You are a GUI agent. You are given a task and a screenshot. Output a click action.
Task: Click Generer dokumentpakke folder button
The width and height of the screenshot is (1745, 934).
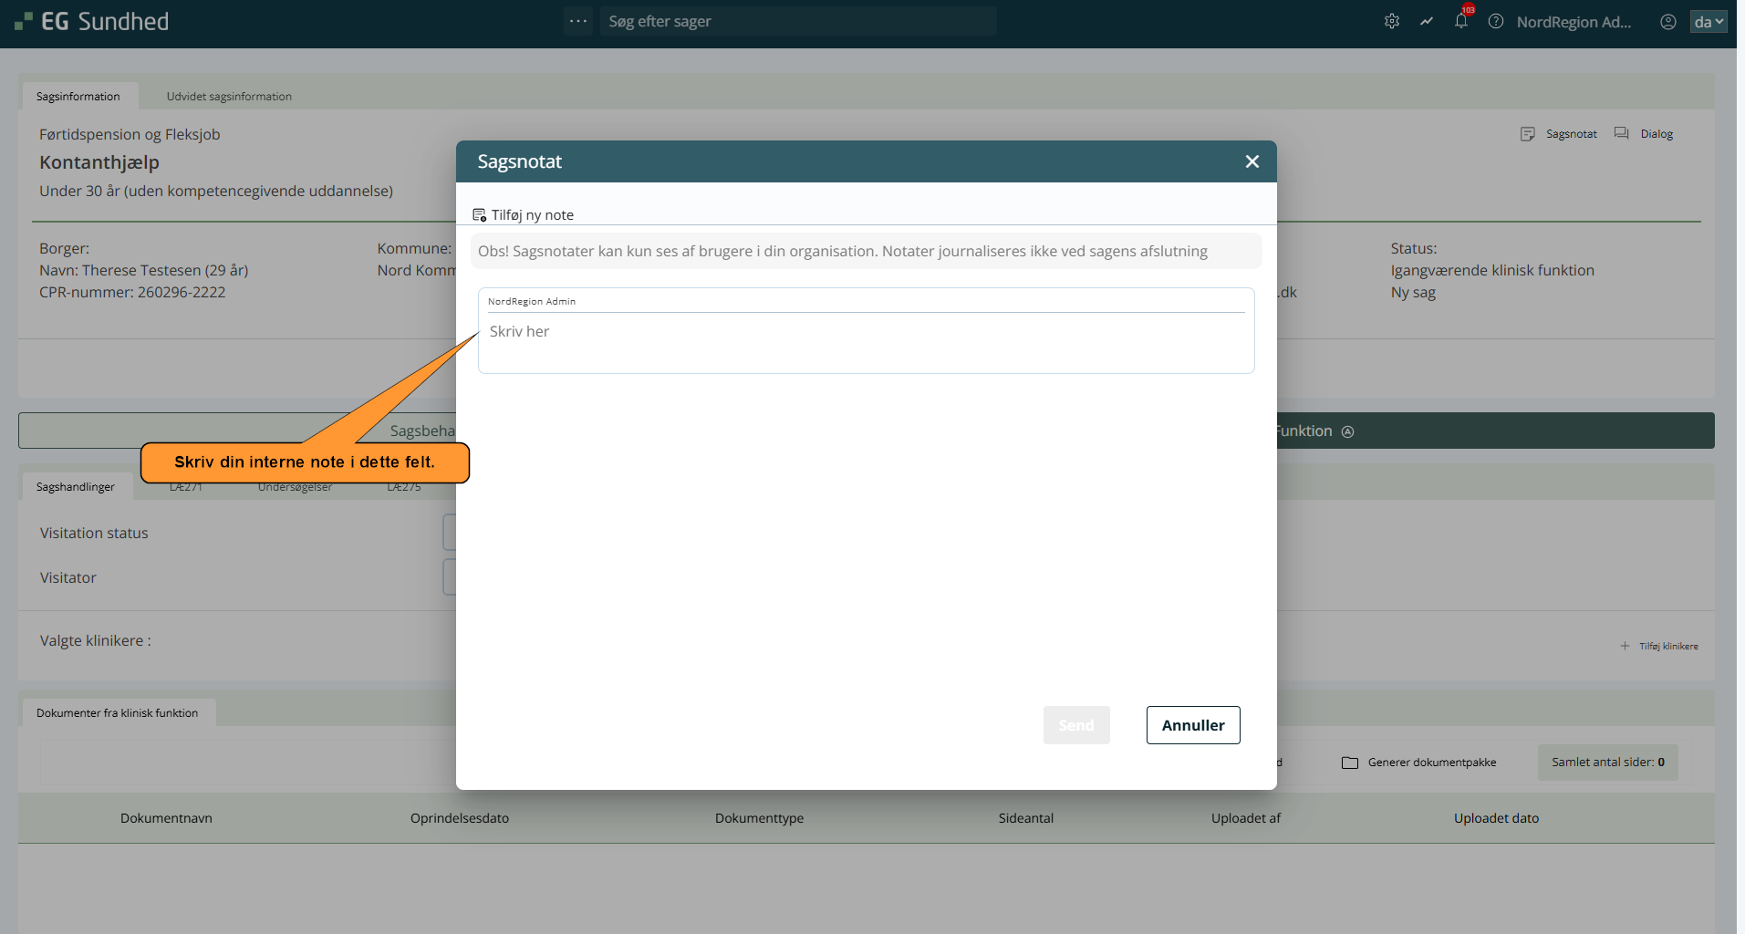tap(1419, 763)
